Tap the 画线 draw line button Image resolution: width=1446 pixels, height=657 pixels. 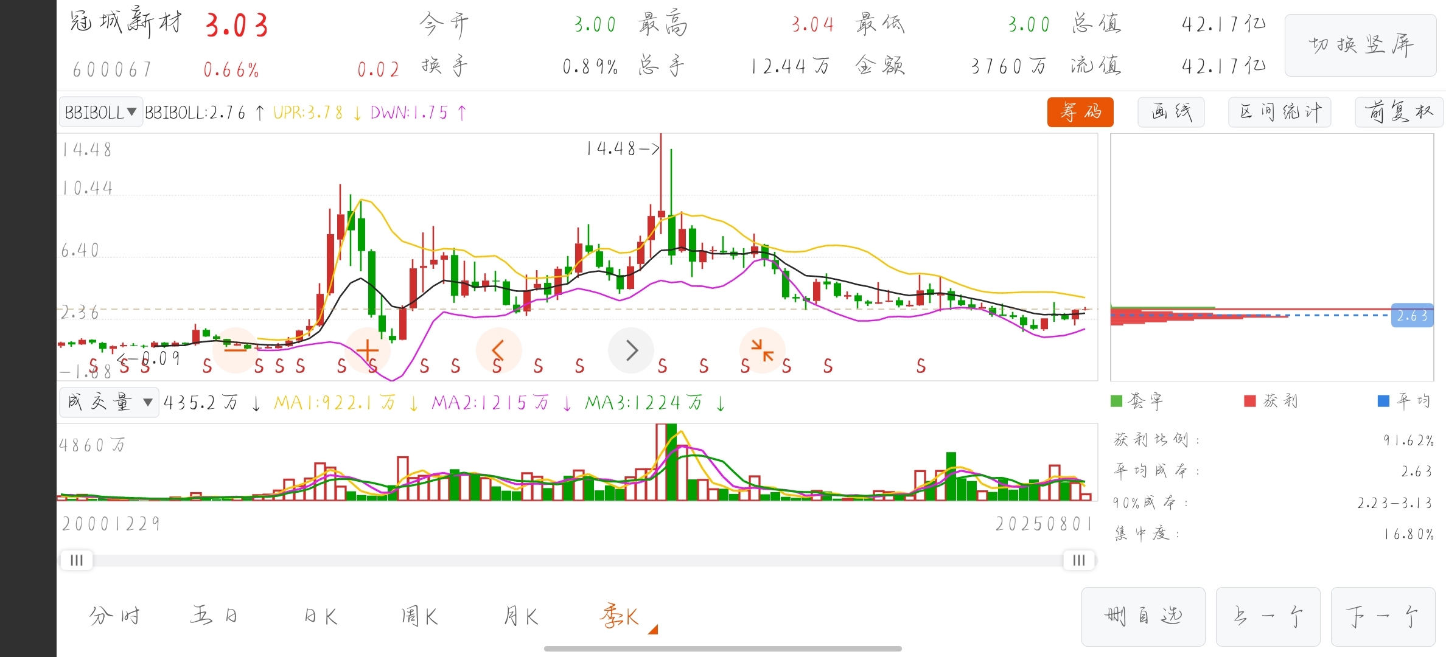point(1171,112)
